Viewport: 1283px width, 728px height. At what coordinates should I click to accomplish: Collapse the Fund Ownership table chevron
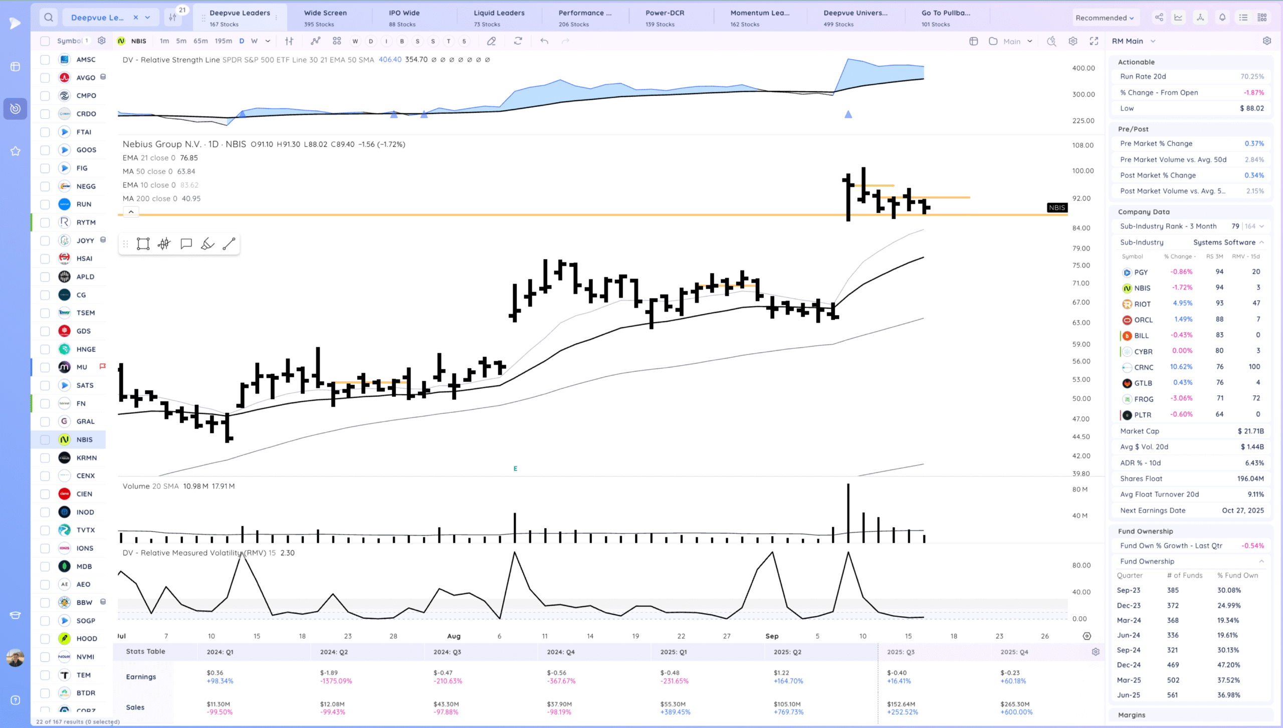click(x=1261, y=561)
